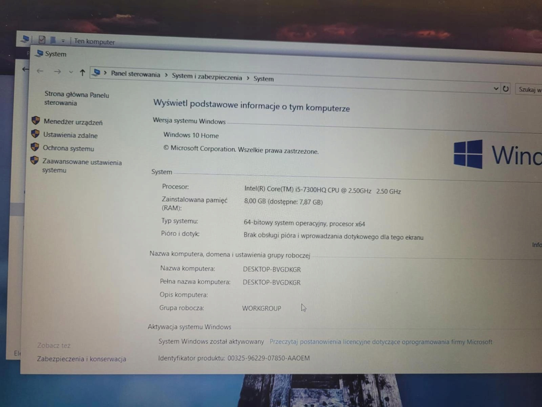542x407 pixels.
Task: Click properties checkmark icon in Ten komputer toolbar
Action: tap(42, 40)
